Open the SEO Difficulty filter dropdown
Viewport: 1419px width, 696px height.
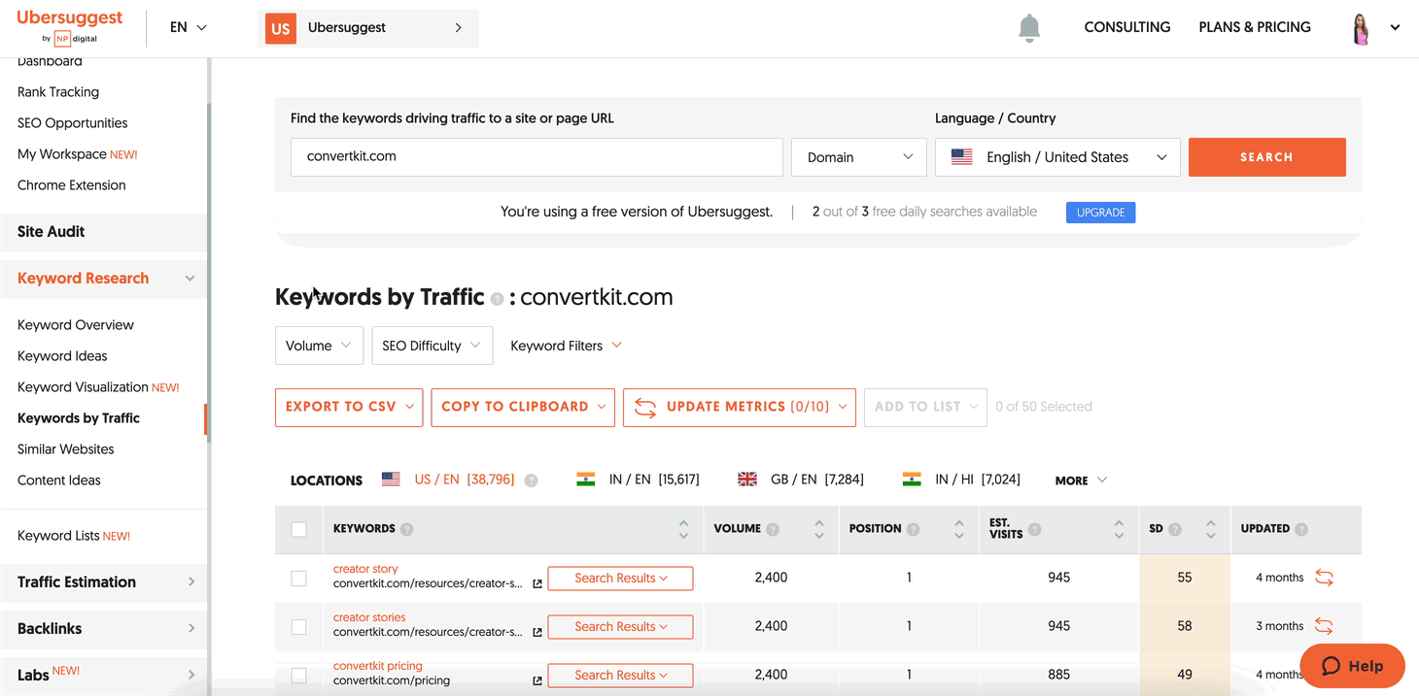433,346
